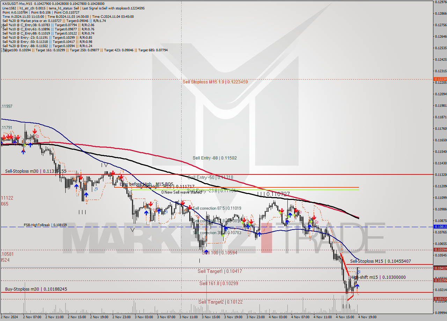
Task: Click the 'FSB-HighToBreak | 0.108159' label
Action: (x=45, y=225)
